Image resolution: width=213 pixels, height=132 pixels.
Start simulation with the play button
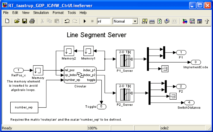coord(85,21)
